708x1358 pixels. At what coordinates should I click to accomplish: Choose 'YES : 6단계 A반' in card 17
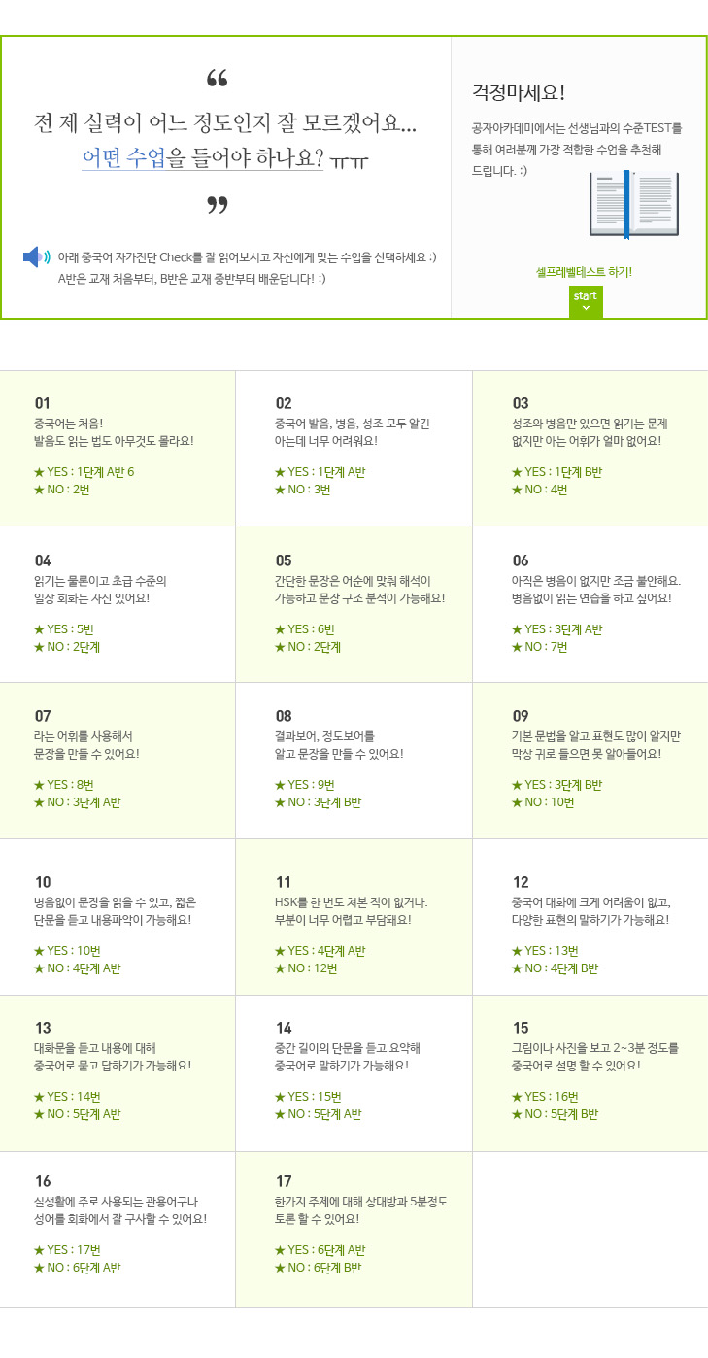coord(320,1250)
